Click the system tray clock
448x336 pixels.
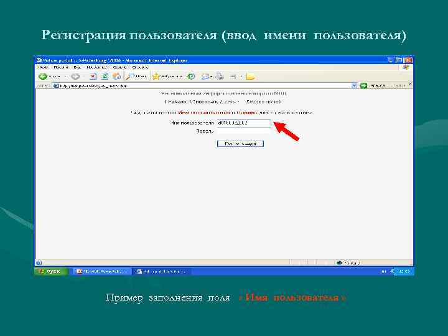click(x=404, y=271)
